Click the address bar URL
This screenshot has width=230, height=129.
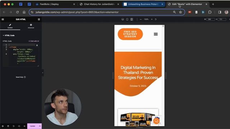click(77, 12)
